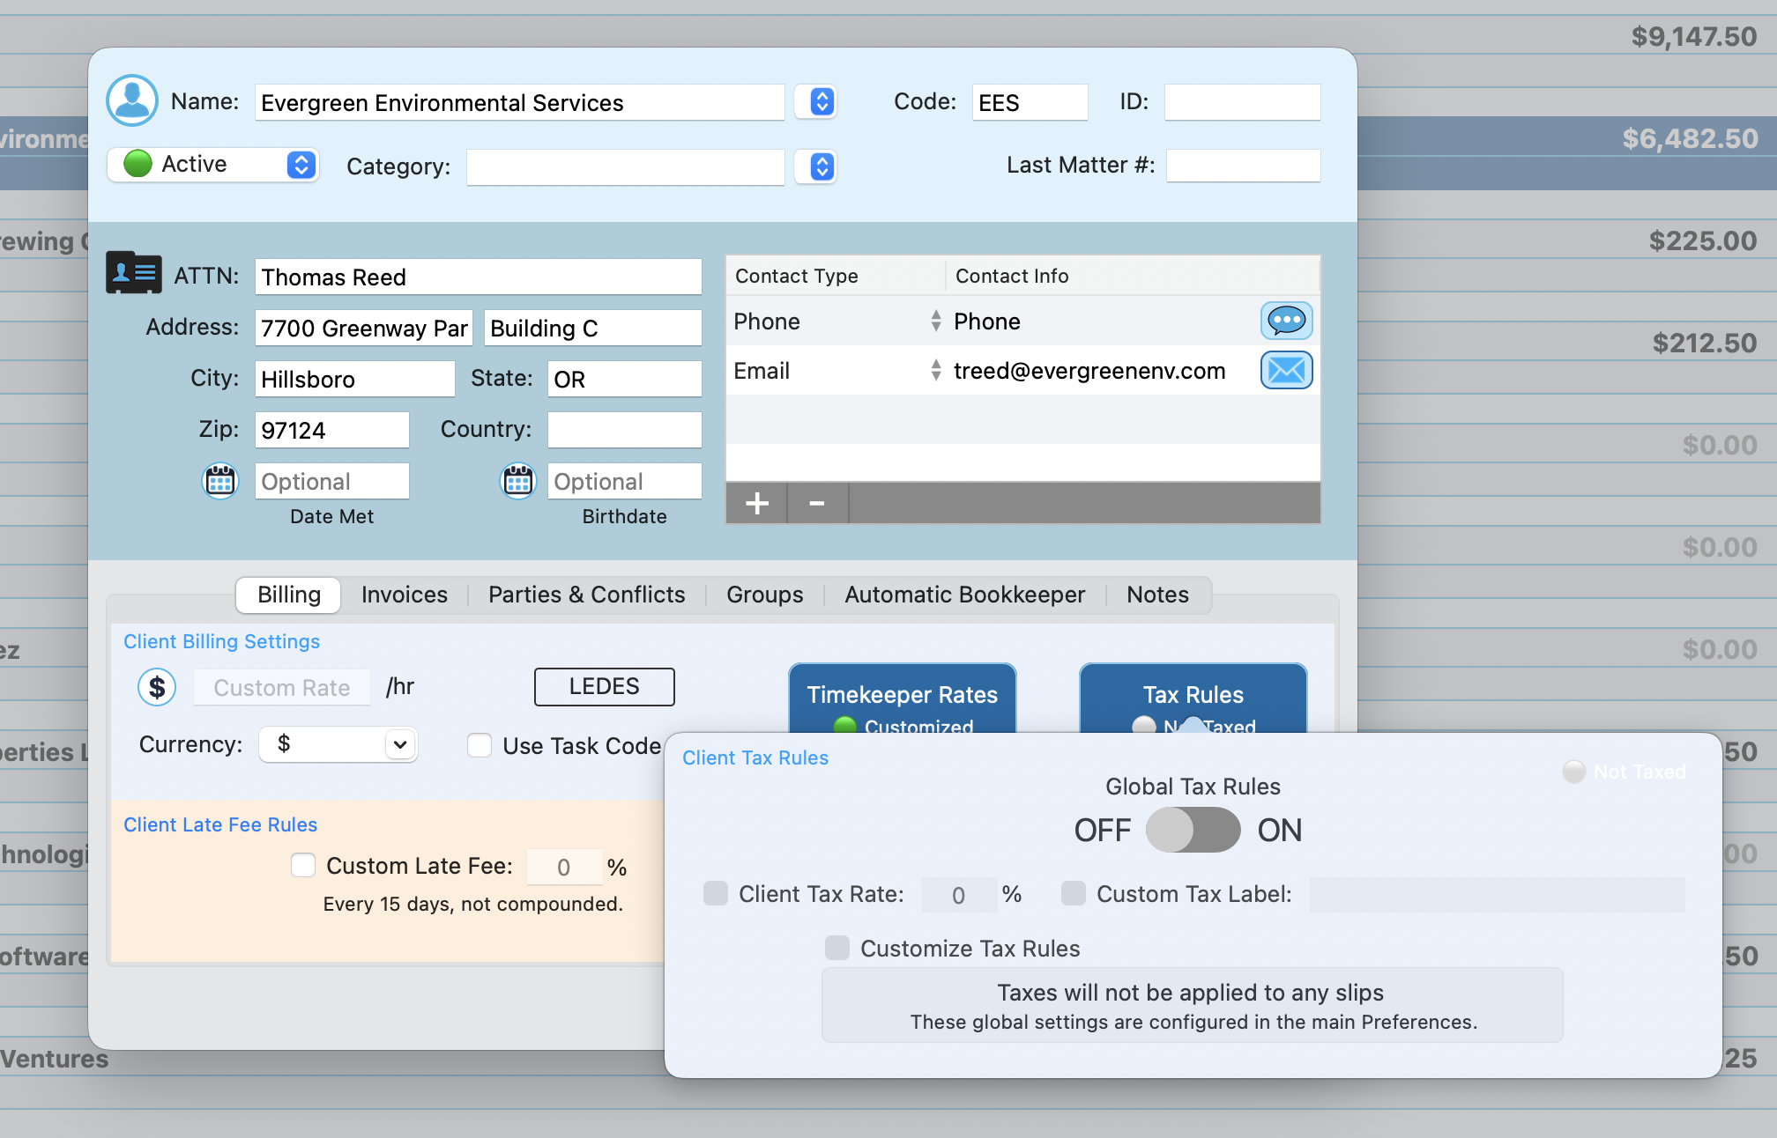Click the dollar sign icon near Custom Rate
Viewport: 1777px width, 1138px height.
(x=157, y=687)
